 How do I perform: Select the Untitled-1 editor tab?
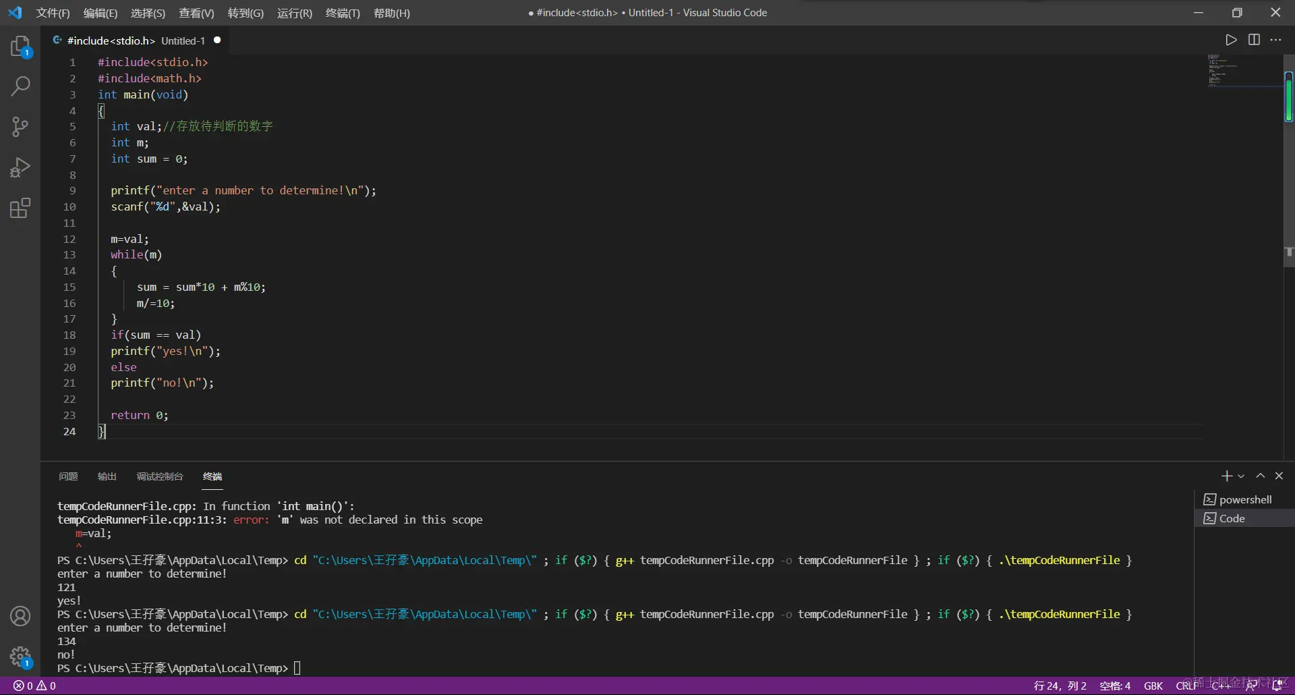click(136, 40)
